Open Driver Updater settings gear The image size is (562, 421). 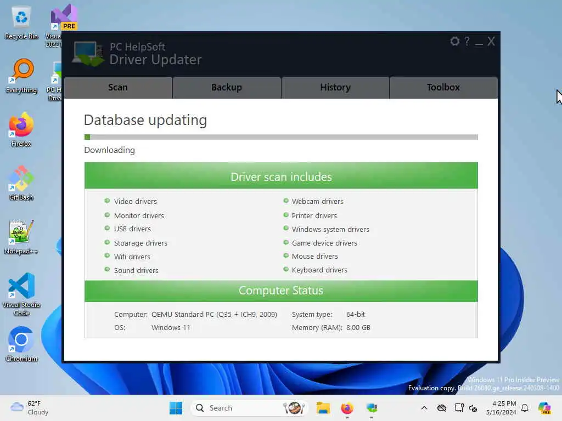(x=454, y=42)
